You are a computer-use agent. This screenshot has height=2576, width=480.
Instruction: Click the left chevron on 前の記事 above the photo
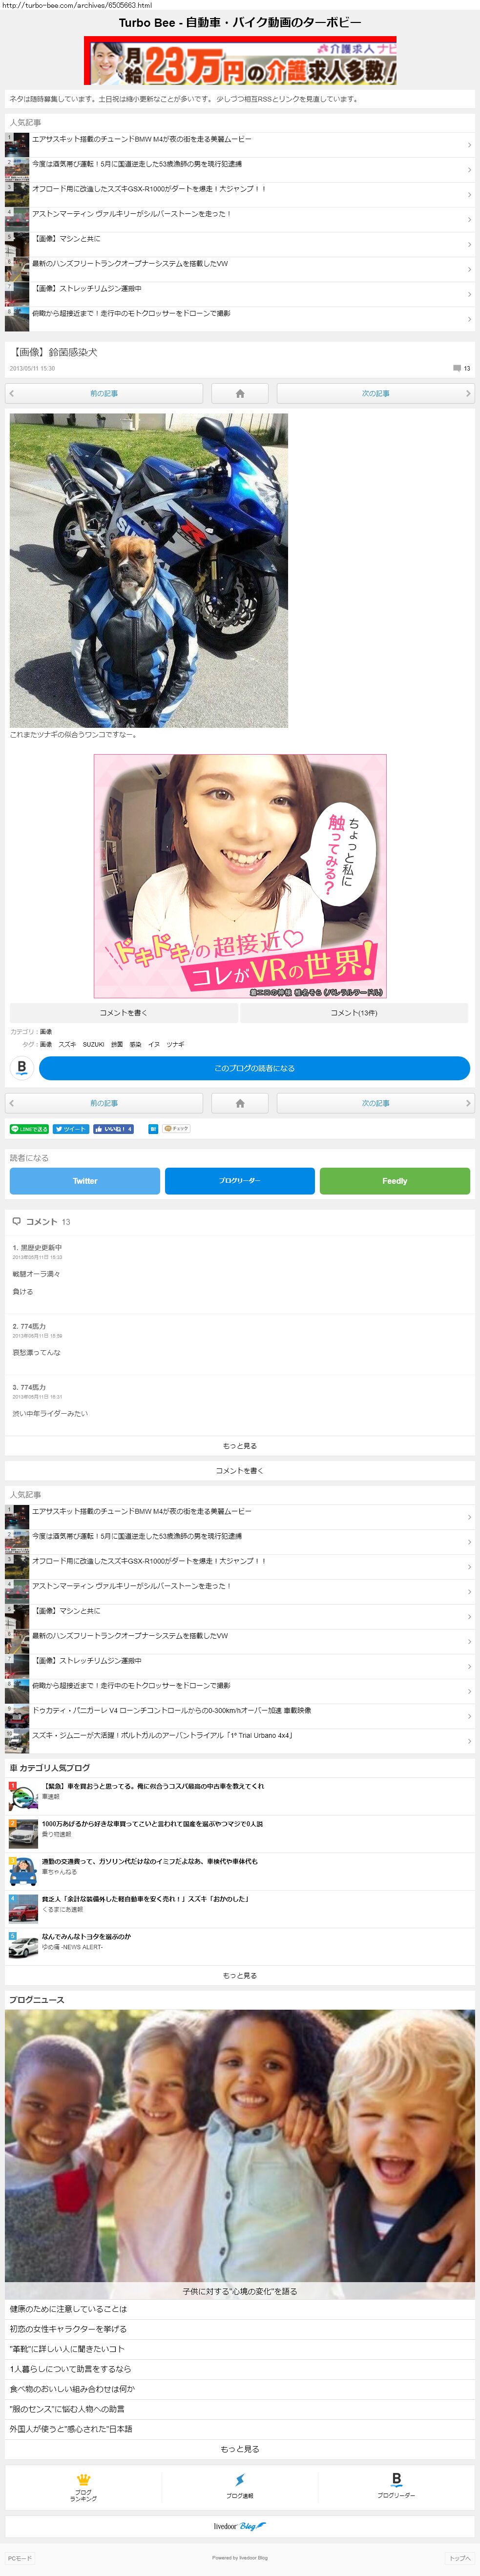click(12, 393)
